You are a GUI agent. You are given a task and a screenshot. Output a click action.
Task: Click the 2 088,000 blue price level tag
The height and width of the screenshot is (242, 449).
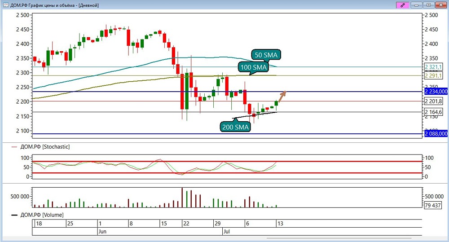tap(436, 133)
